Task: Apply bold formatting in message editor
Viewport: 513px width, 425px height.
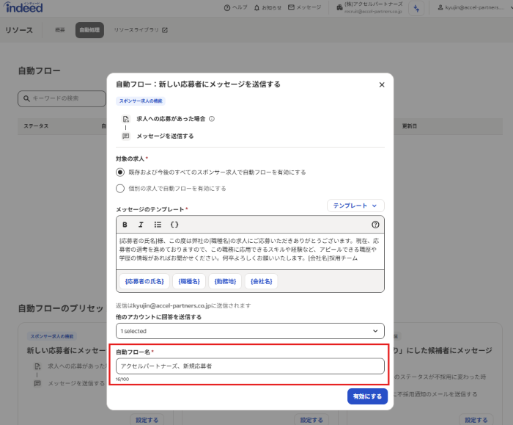Action: (125, 225)
